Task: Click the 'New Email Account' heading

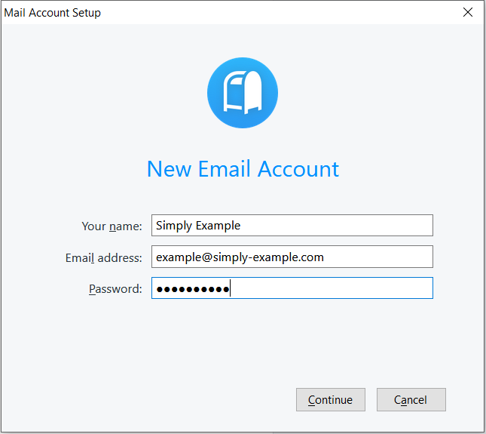Action: (243, 169)
